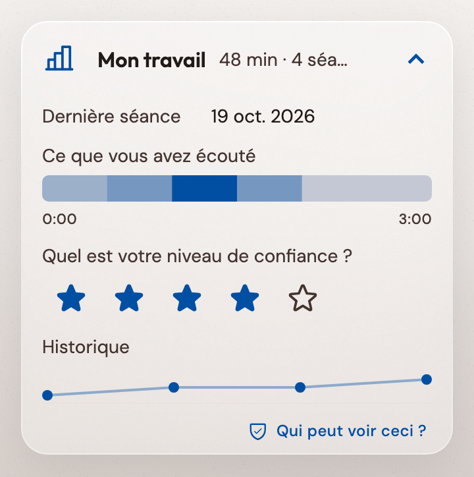Click the unlistened gray portion of bar

click(x=367, y=188)
